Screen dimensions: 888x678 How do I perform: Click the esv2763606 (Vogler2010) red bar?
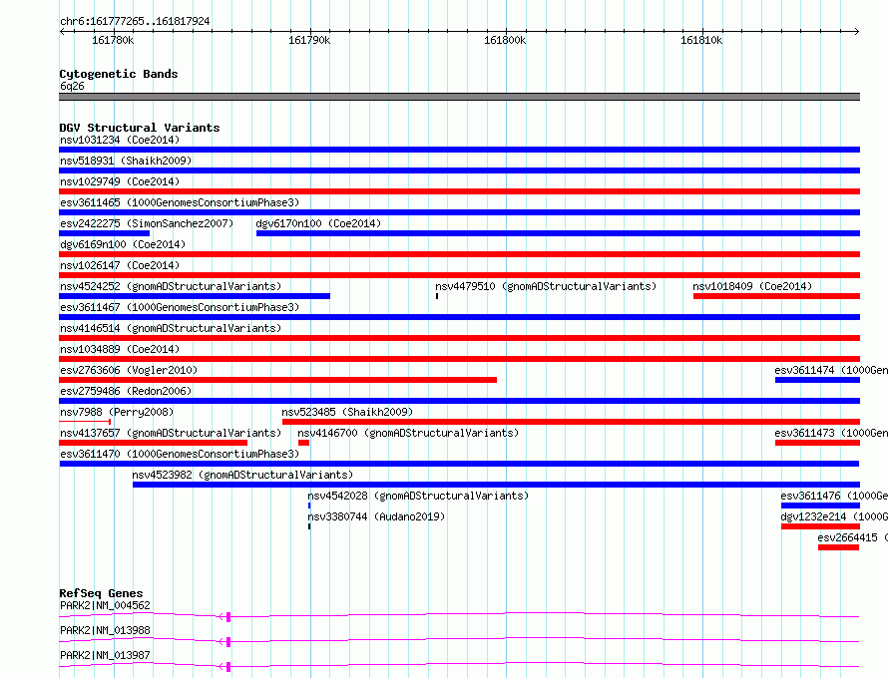pyautogui.click(x=278, y=380)
